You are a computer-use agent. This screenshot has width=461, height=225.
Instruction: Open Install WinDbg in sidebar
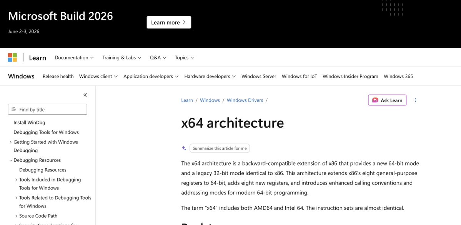point(29,122)
